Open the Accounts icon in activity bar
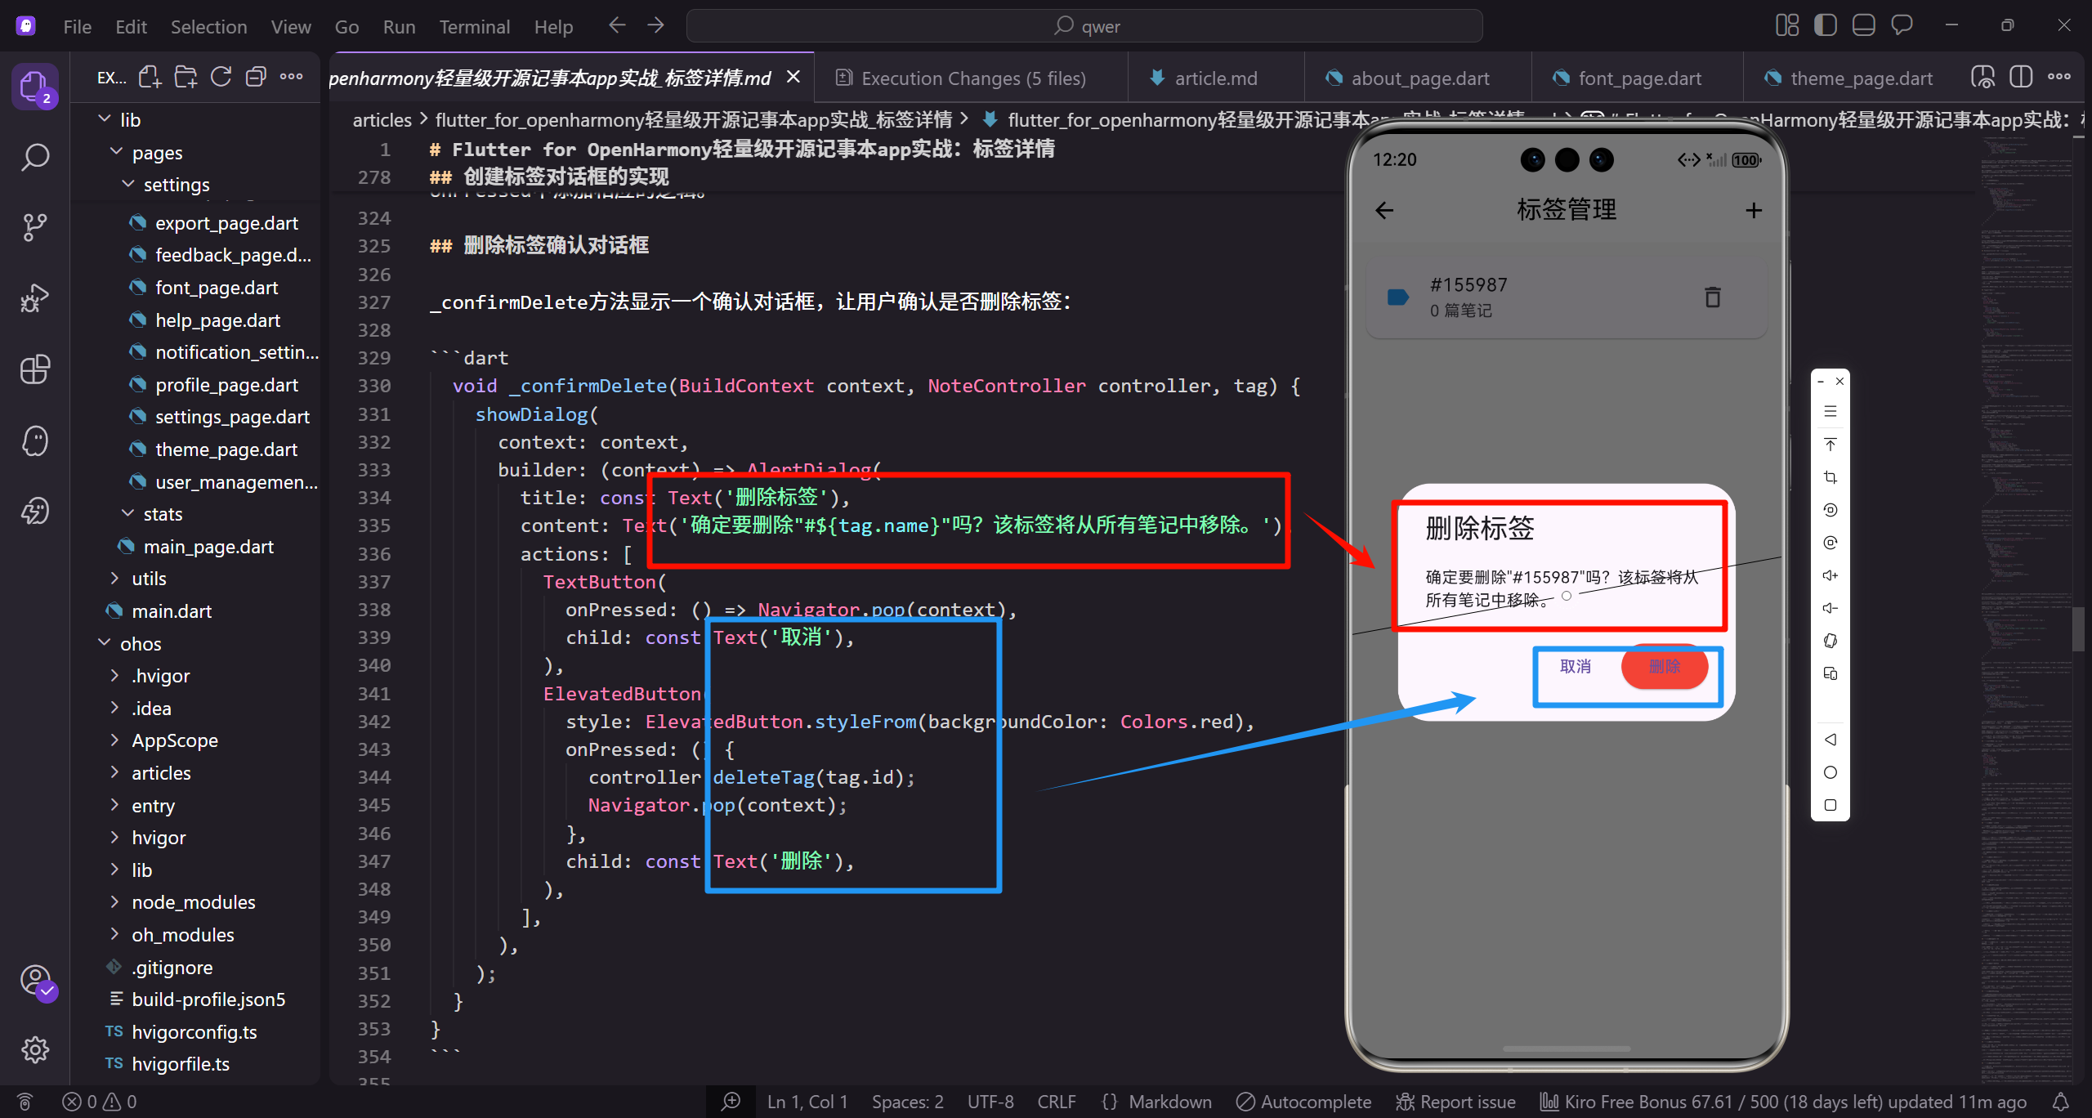 pos(36,979)
